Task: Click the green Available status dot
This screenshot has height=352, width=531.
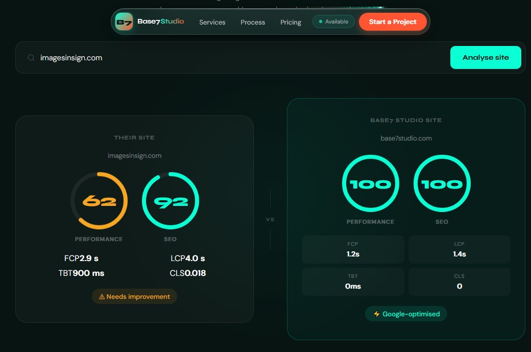Action: coord(320,21)
